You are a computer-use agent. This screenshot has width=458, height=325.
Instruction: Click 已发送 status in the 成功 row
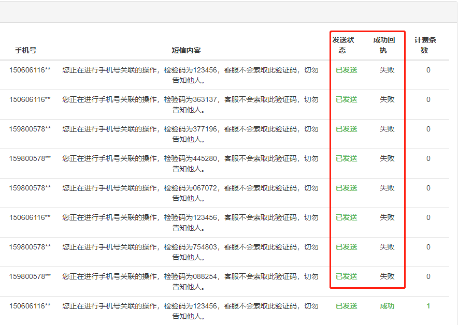(x=346, y=306)
